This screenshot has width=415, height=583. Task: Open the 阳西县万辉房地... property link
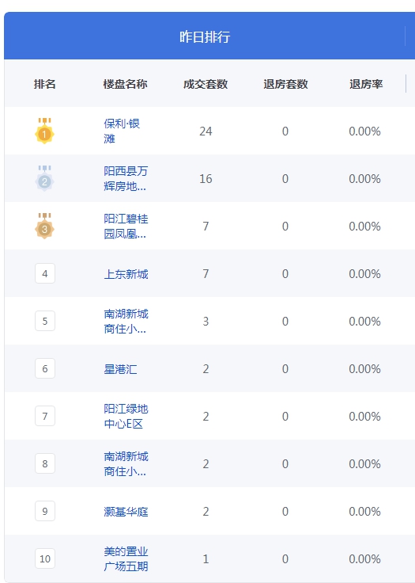click(x=126, y=178)
